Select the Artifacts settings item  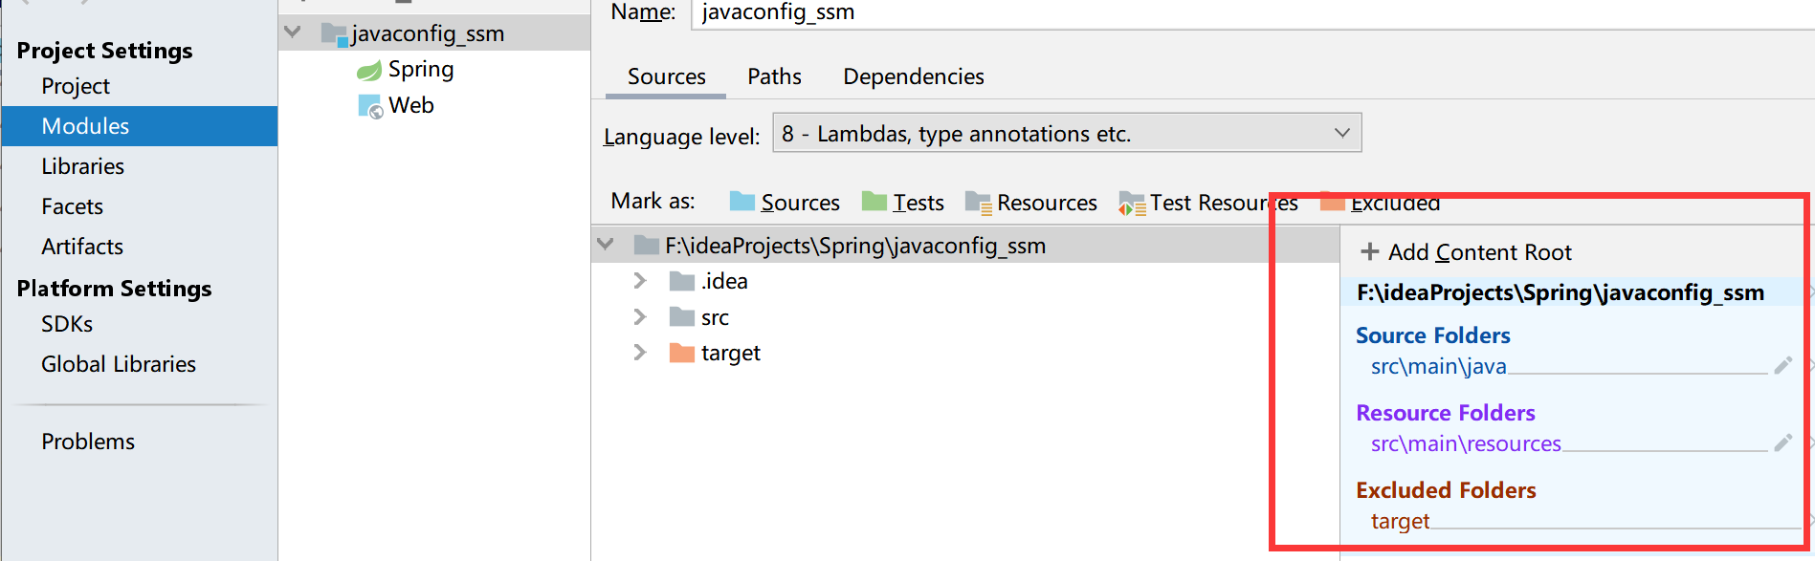(82, 247)
